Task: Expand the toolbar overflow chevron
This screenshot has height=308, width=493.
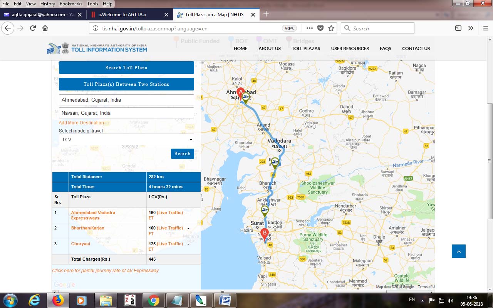Action: [471, 28]
